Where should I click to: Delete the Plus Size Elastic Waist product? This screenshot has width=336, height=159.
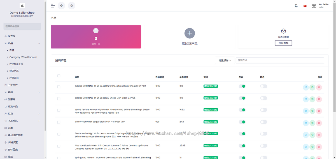(x=319, y=147)
